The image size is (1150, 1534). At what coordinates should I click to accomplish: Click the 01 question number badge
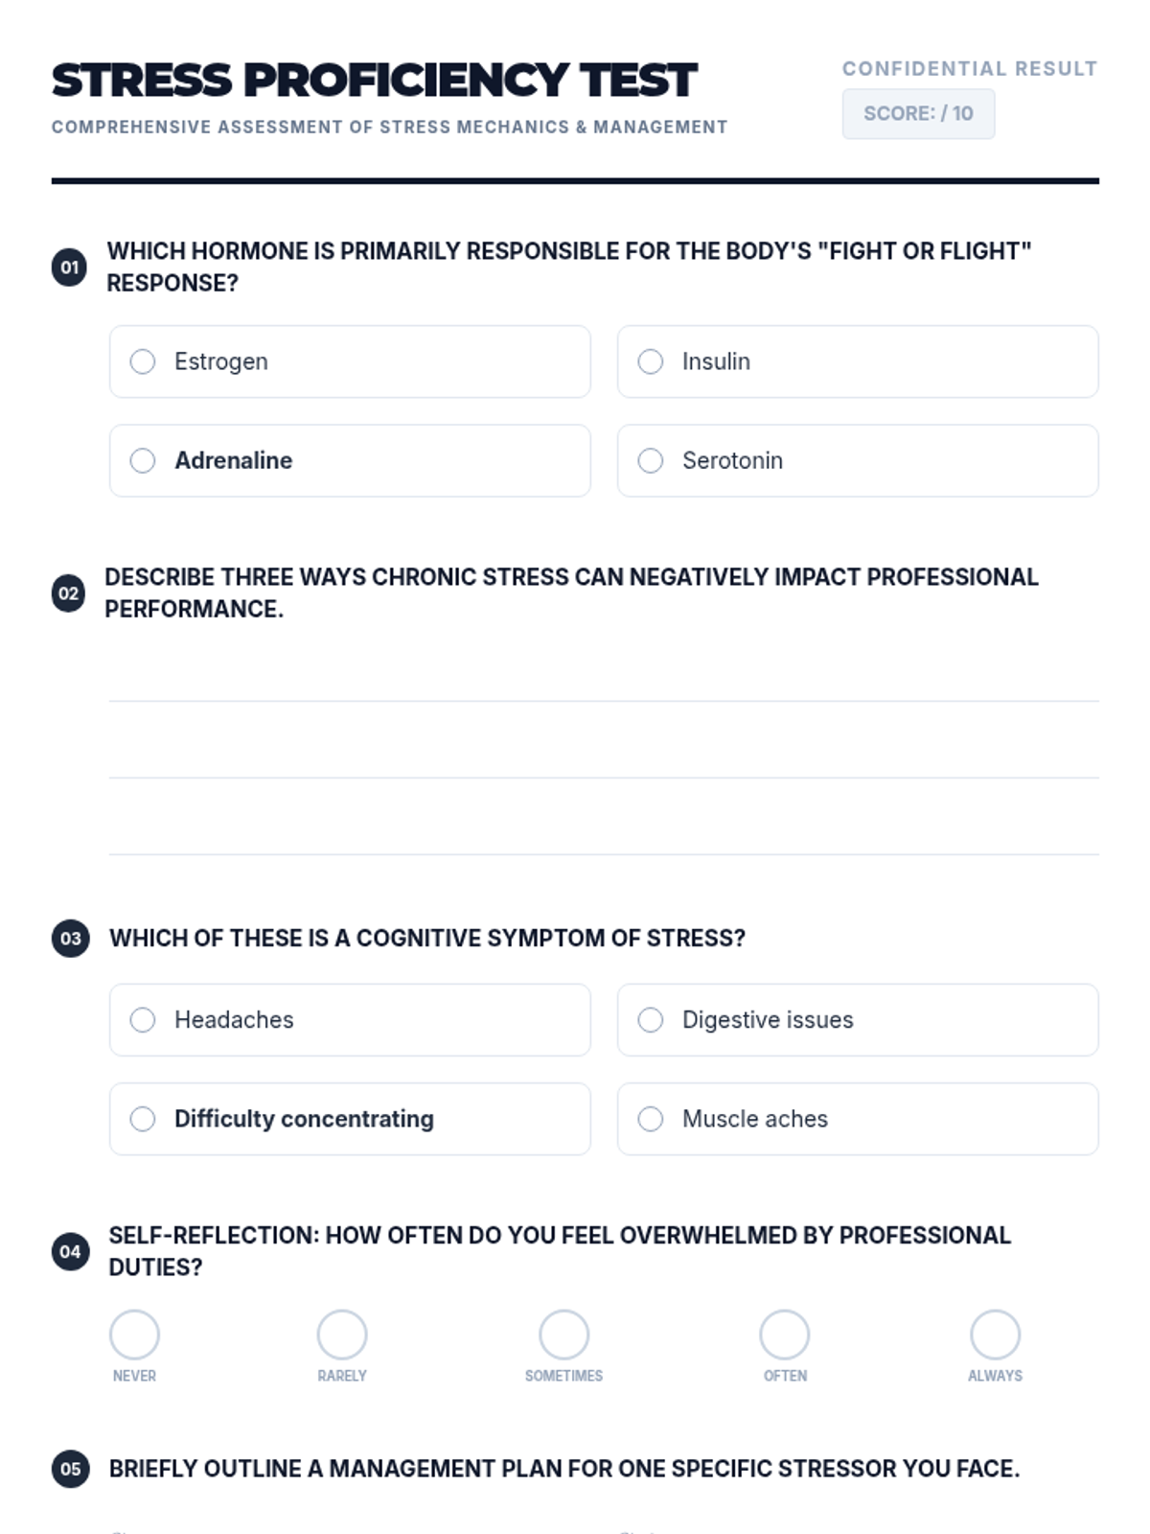coord(69,267)
